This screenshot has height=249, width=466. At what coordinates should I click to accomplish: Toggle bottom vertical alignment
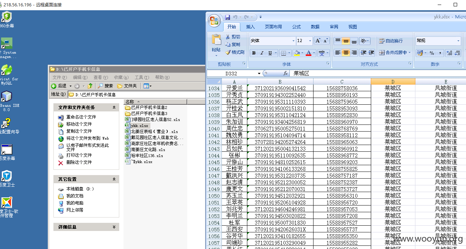tap(354, 41)
